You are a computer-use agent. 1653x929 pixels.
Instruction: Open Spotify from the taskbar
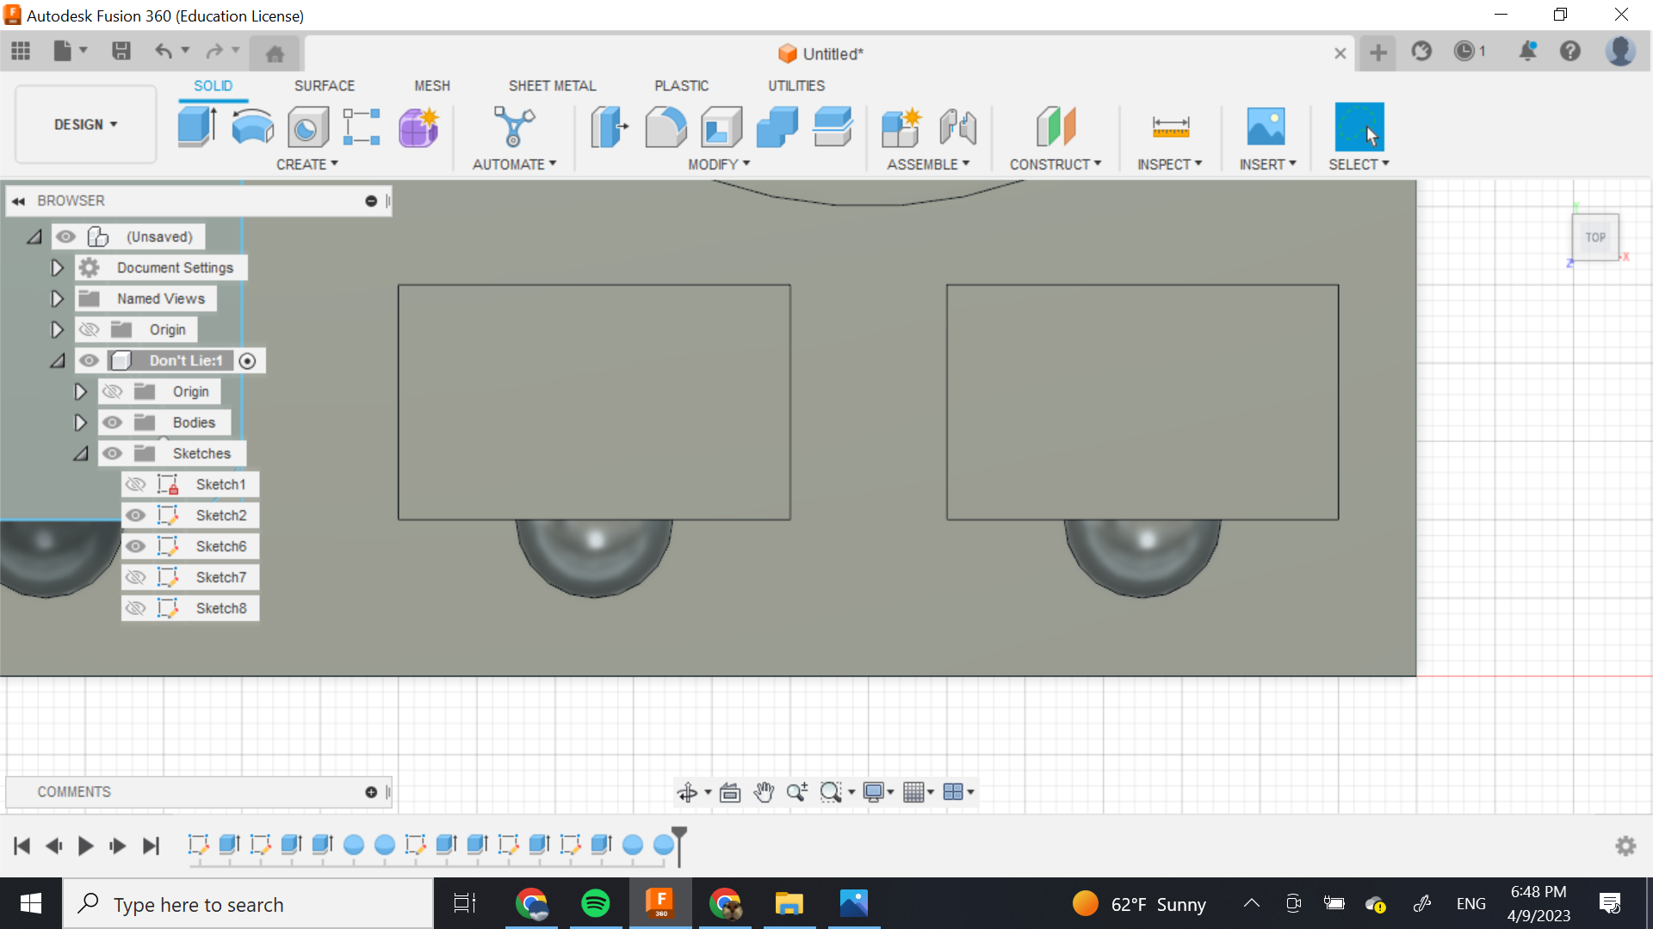[595, 903]
